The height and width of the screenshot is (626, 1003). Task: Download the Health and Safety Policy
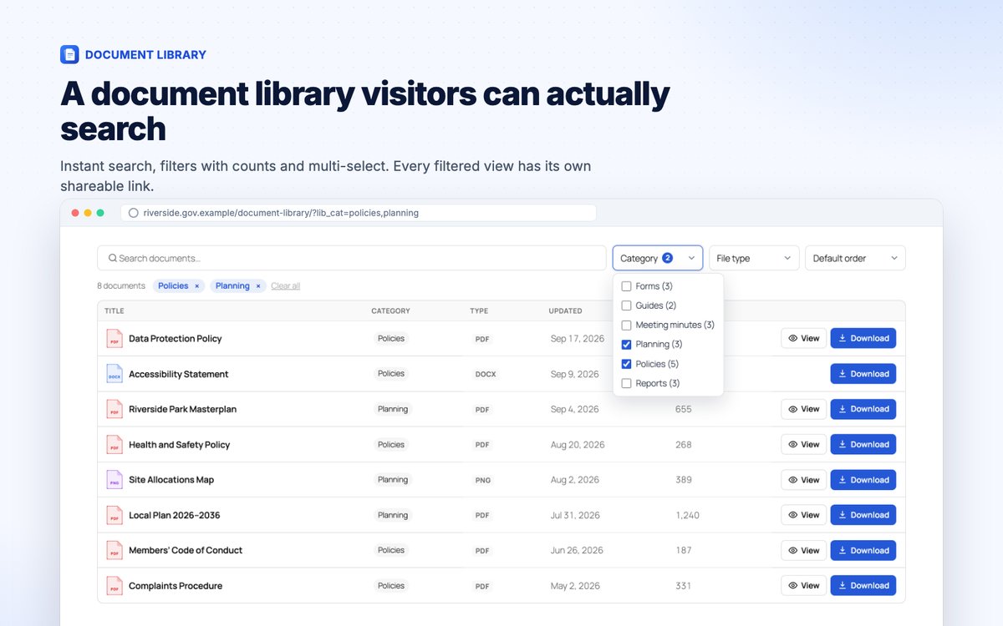pyautogui.click(x=863, y=444)
